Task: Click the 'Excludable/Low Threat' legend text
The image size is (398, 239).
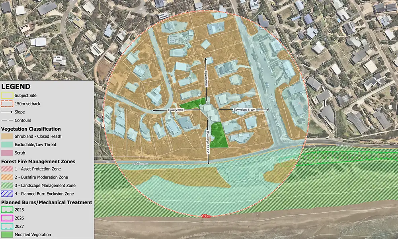Action: tap(35, 145)
